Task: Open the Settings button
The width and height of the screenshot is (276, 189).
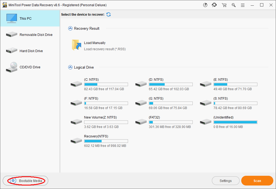Action: (226, 181)
